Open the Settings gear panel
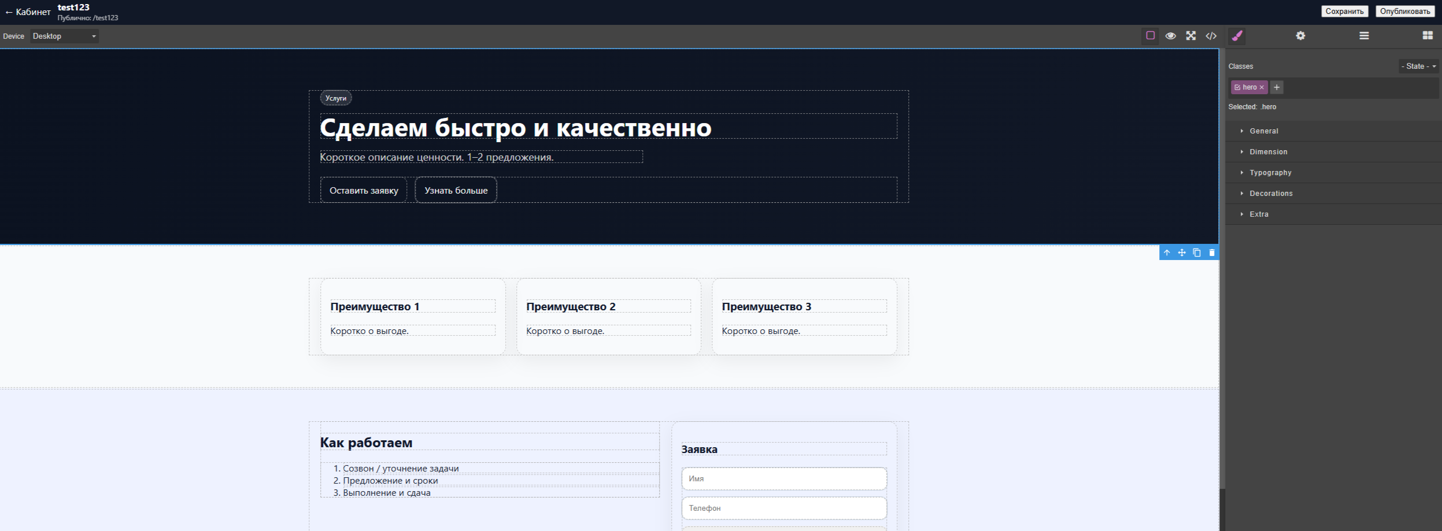The image size is (1442, 531). (x=1301, y=36)
